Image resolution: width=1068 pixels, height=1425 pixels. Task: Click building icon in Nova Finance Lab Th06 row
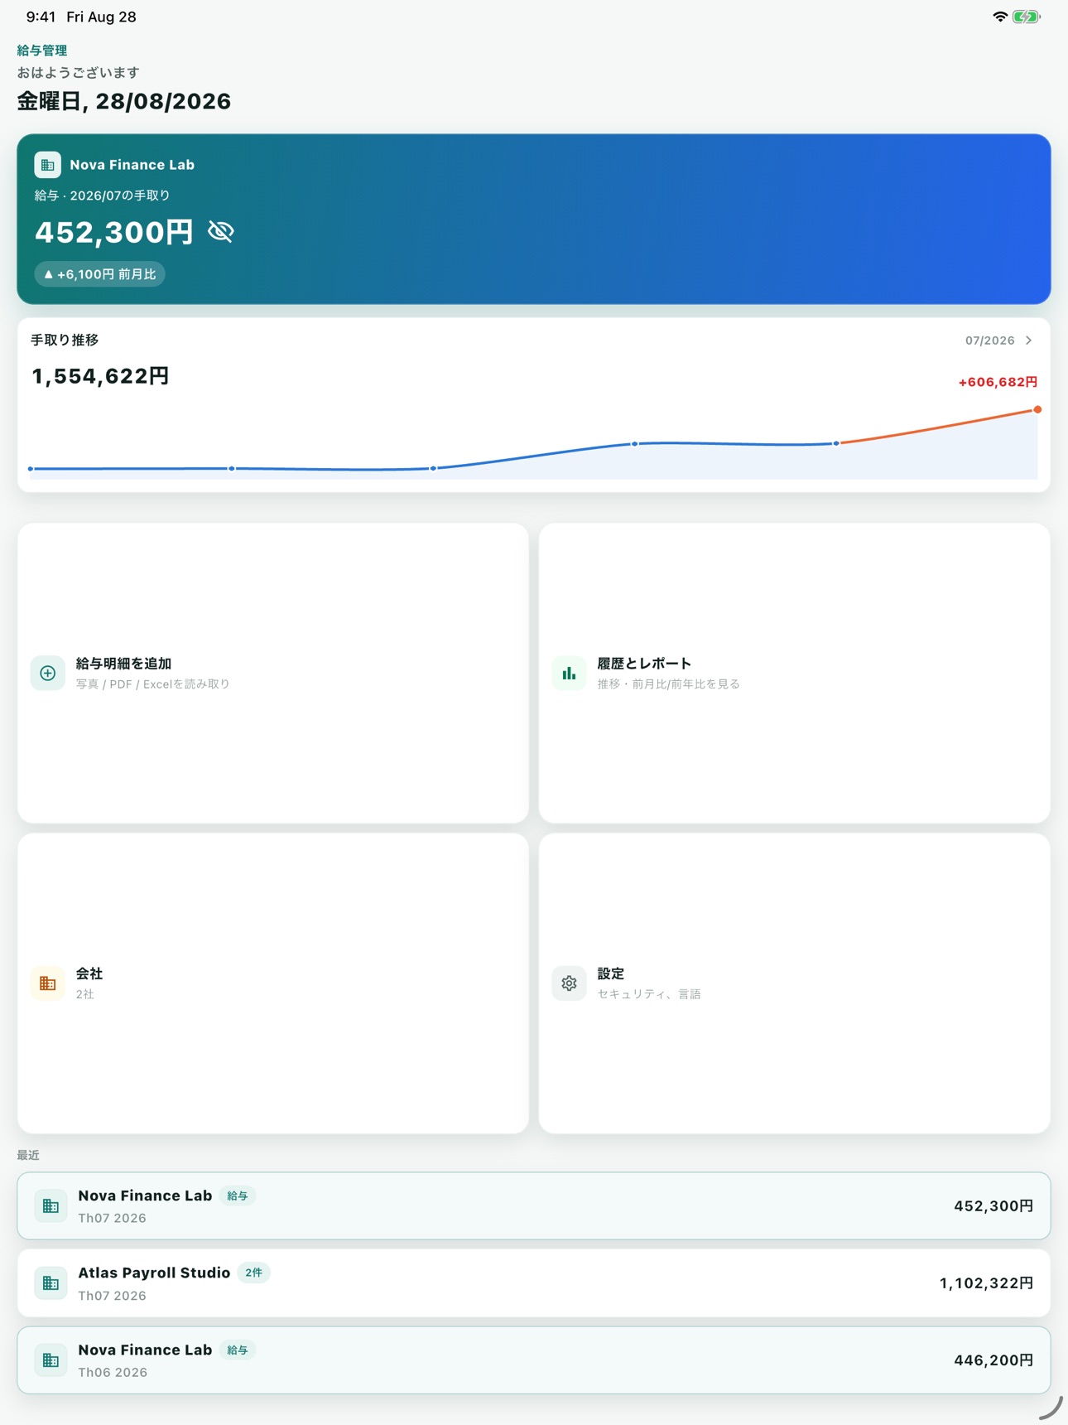click(x=51, y=1360)
